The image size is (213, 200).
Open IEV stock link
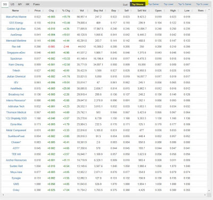tap(16, 82)
